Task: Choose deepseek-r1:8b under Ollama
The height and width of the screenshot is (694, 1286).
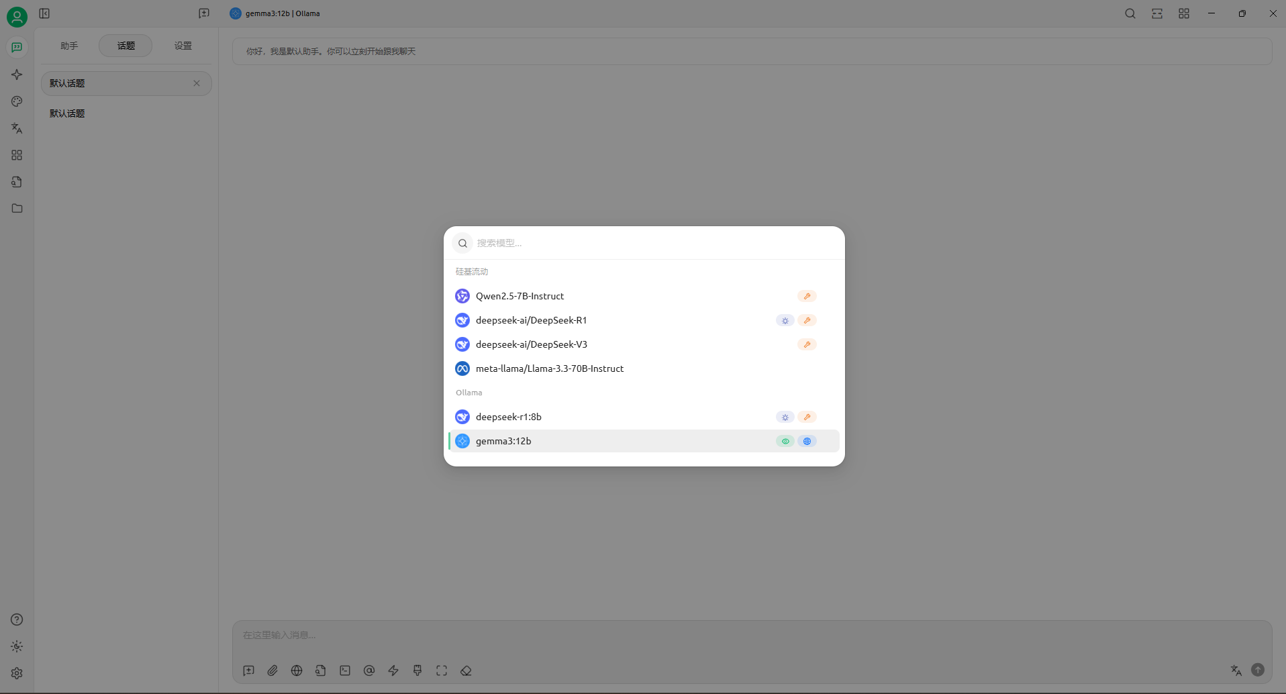Action: click(x=508, y=417)
